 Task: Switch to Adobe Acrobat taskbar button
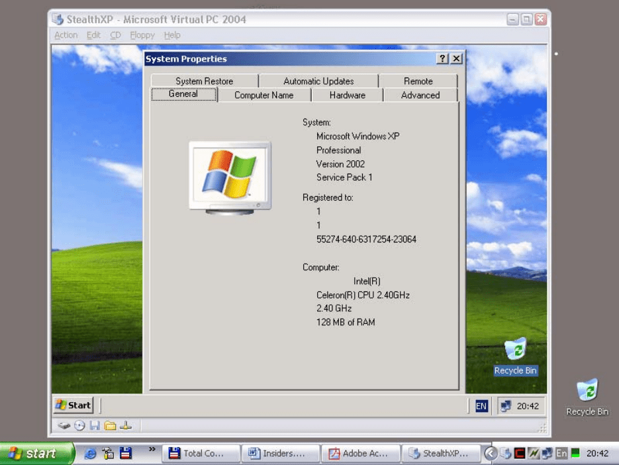[x=361, y=454]
